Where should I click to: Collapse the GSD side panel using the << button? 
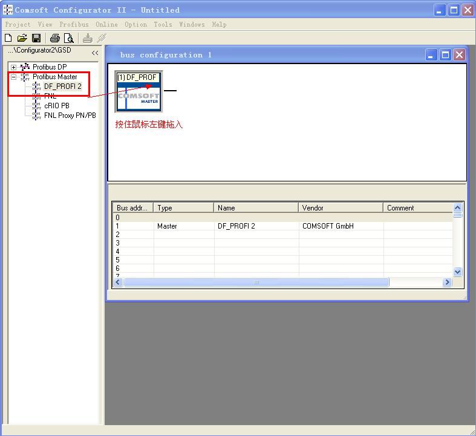point(95,53)
